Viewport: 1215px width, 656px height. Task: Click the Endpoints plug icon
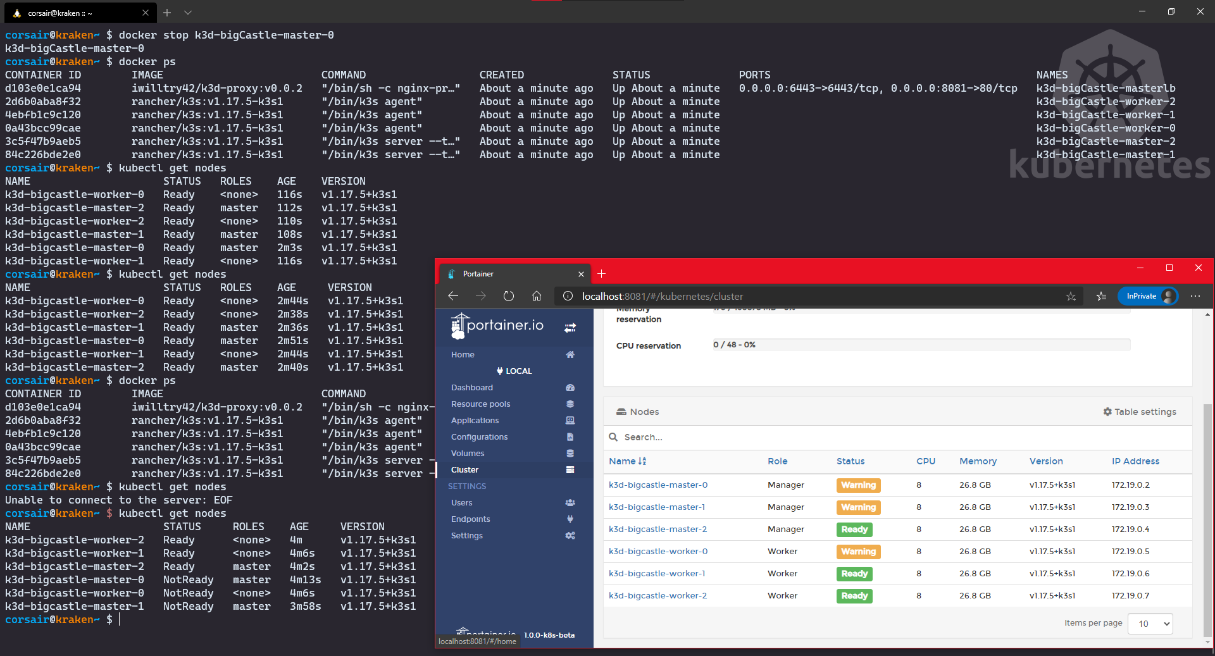click(x=570, y=519)
